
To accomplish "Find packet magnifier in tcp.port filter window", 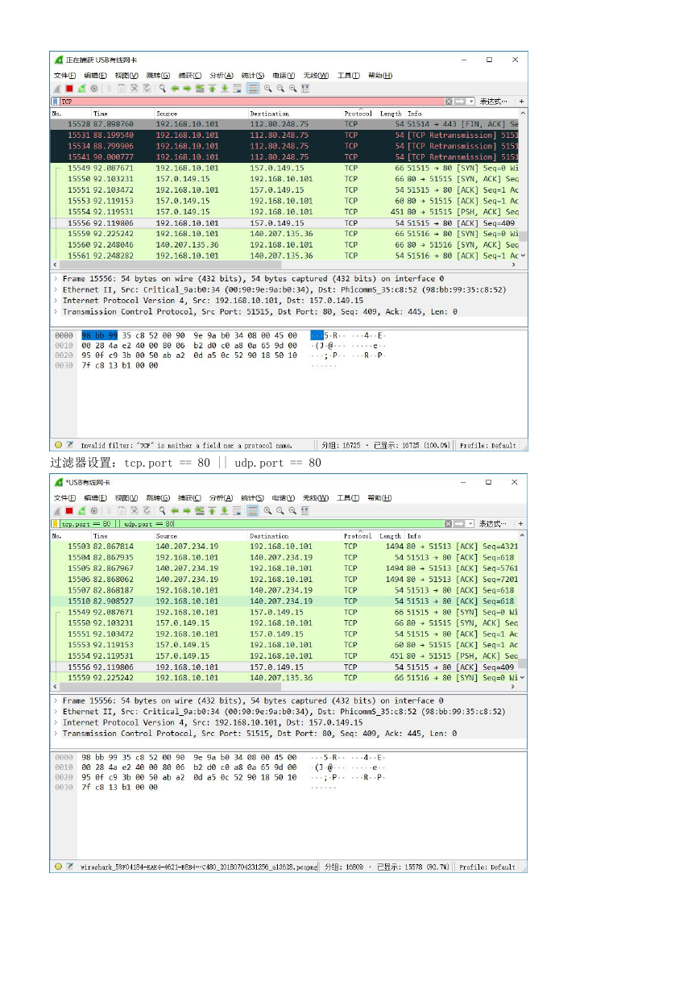I will (163, 510).
